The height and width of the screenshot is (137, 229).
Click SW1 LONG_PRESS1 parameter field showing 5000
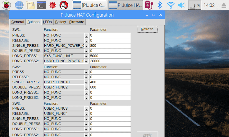[110, 56]
